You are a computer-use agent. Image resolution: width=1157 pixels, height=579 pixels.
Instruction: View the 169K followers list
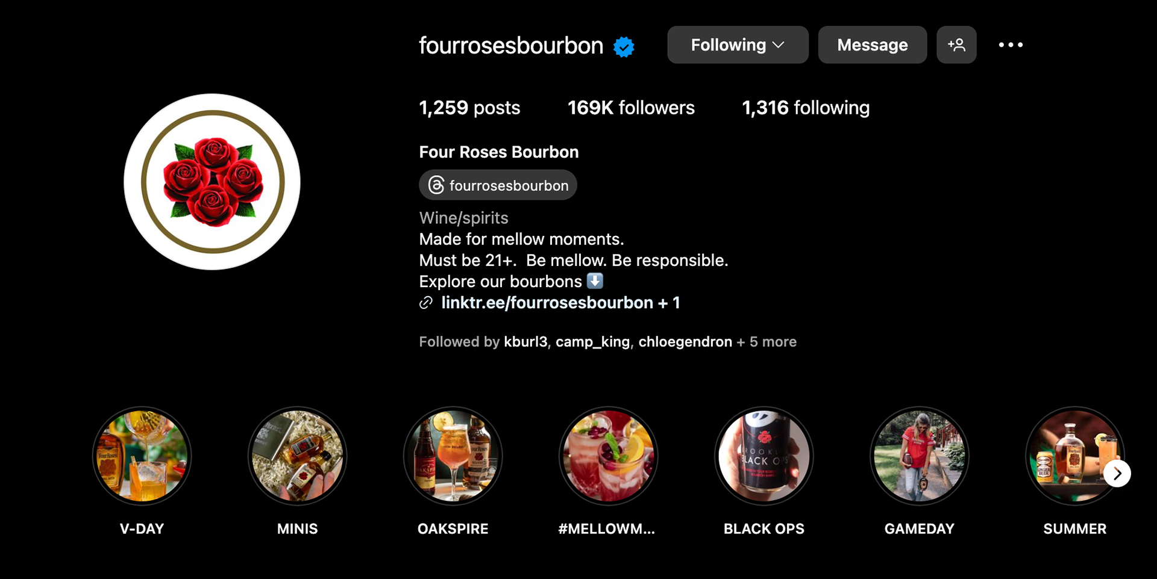631,108
